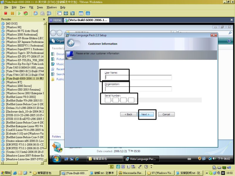Open the Team menu
Image resolution: width=235 pixels, height=176 pixels.
point(40,7)
